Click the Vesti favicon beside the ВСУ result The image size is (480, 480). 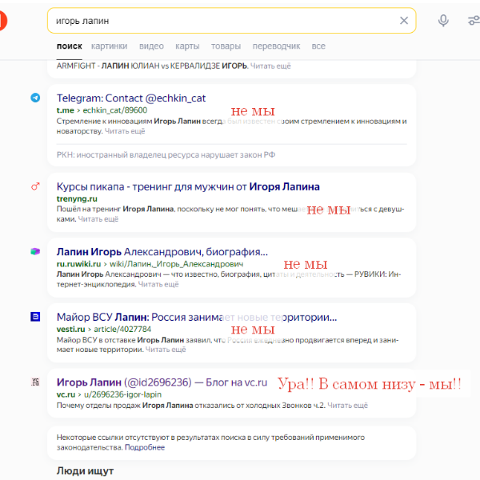pos(35,317)
